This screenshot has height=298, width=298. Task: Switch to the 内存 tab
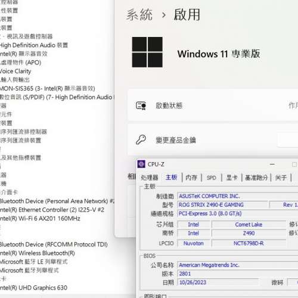191,178
